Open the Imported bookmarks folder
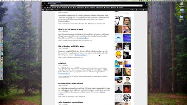The height and width of the screenshot is (105, 187). 113,8
